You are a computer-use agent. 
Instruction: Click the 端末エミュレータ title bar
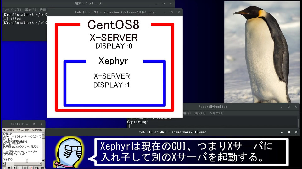coord(88,3)
